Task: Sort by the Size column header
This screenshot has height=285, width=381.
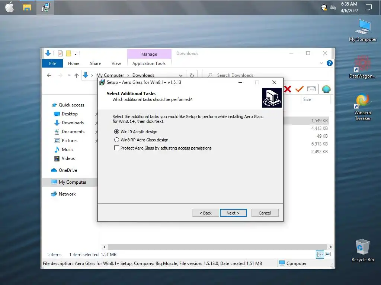Action: pos(315,99)
